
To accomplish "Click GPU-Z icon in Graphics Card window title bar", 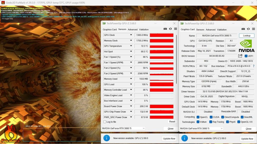I will click(x=182, y=24).
